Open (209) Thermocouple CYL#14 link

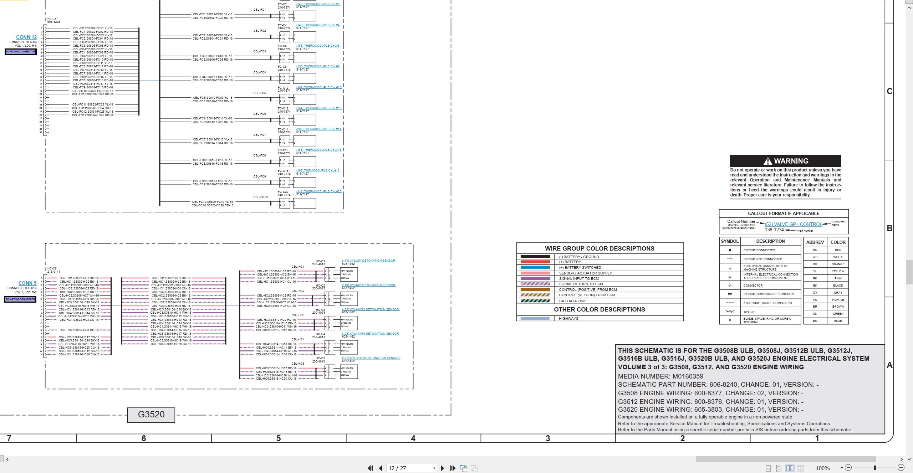(319, 129)
